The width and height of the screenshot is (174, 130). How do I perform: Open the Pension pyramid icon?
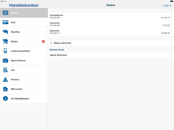coord(5,79)
